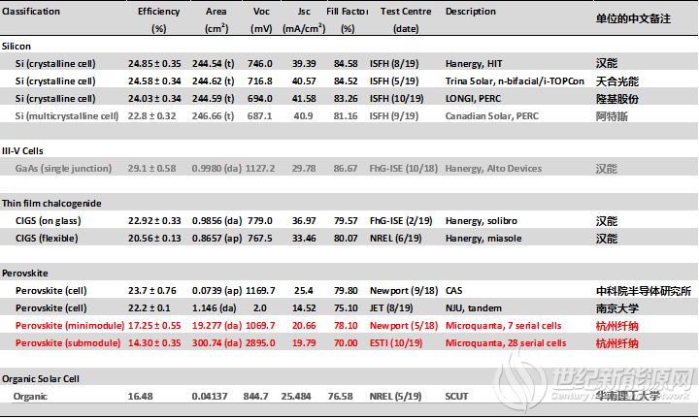699x419 pixels.
Task: Click efficiency value '24.03 ± 0.34'
Action: point(154,98)
